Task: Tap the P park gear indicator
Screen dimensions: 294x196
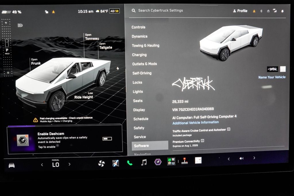Action: tap(7, 50)
